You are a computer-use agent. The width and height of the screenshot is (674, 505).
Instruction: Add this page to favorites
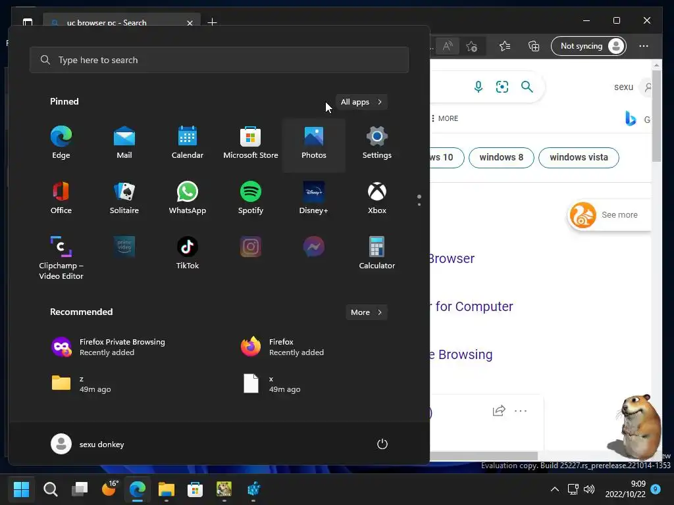click(471, 46)
